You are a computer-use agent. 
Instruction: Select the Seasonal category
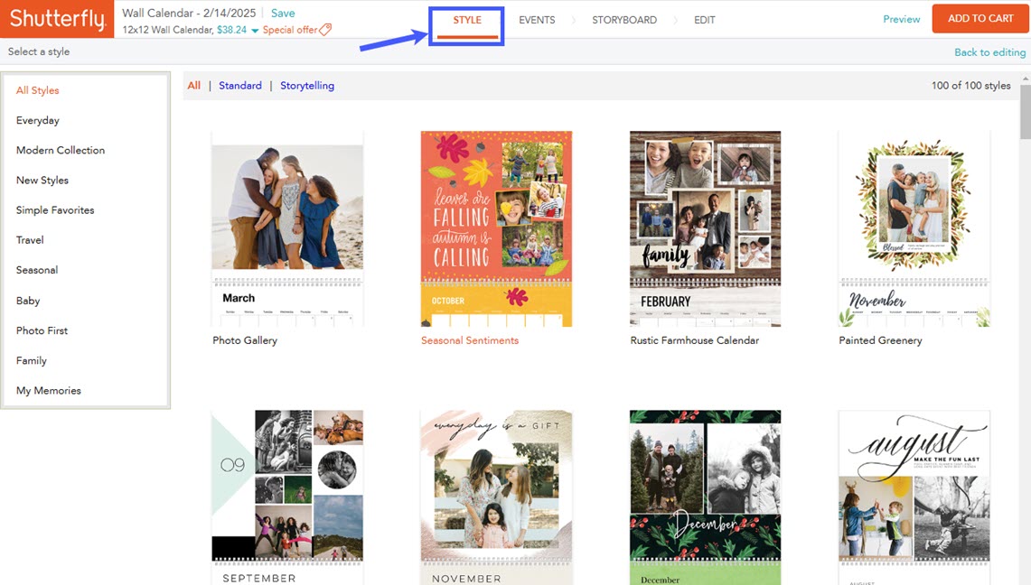(36, 269)
